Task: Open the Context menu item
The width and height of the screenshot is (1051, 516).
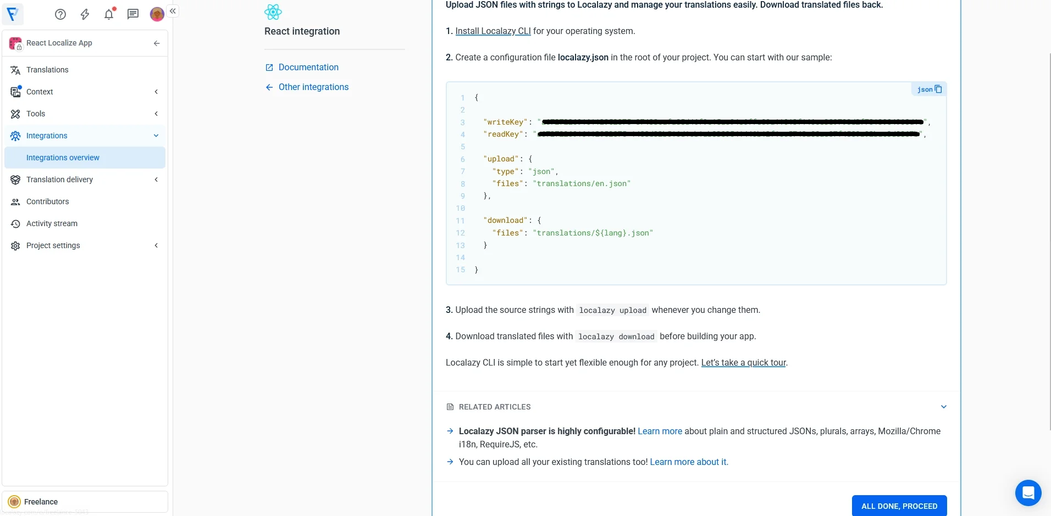Action: 85,92
